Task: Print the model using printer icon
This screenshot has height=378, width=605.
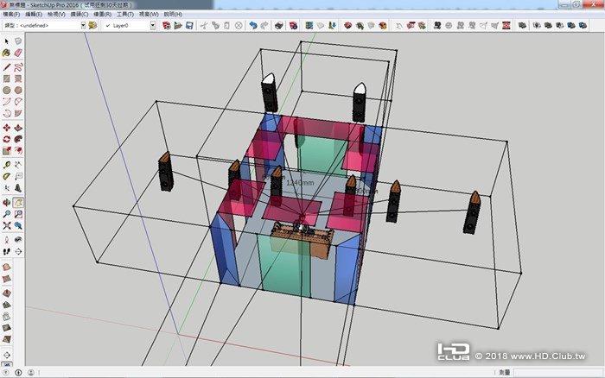Action: [x=279, y=25]
